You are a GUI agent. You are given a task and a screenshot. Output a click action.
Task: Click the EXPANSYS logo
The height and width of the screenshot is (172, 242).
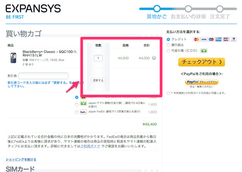point(33,8)
